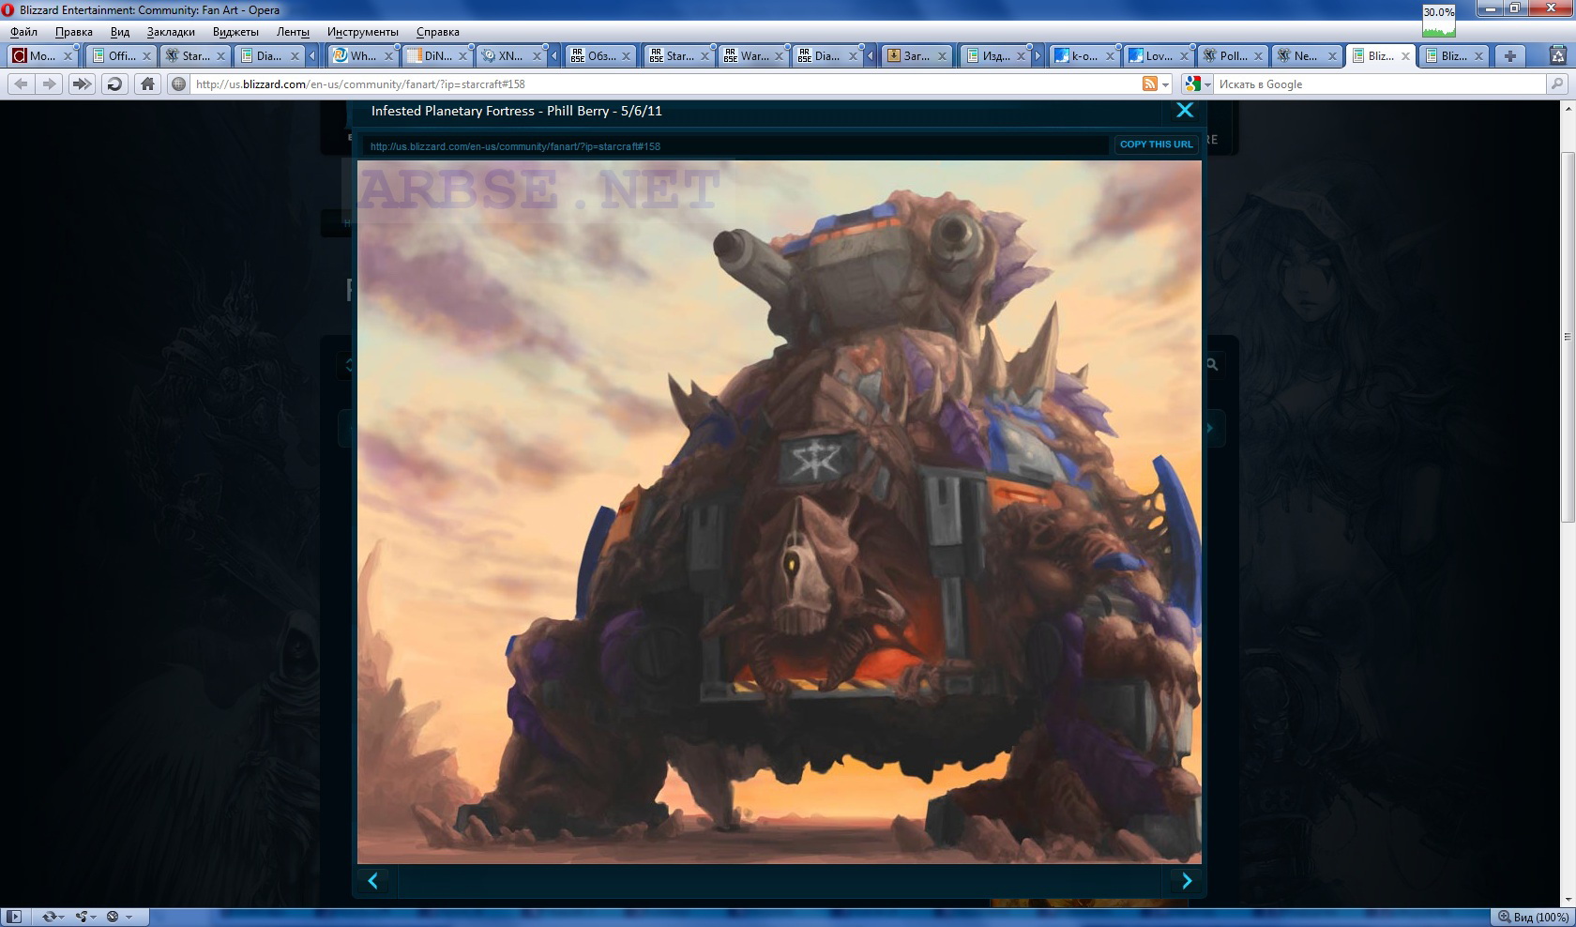Open the Opera Link sync status dropdown
The width and height of the screenshot is (1576, 927).
tap(53, 917)
